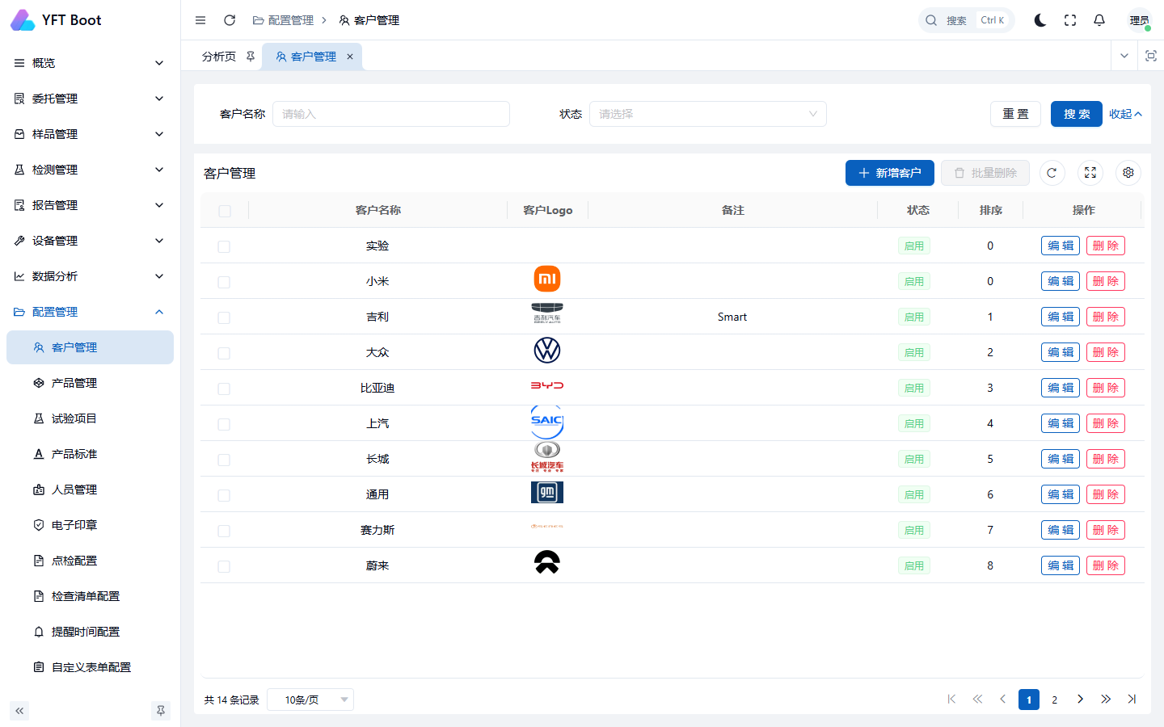Viewport: 1164px width, 727px height.
Task: Open the 10条/页 page size dropdown
Action: [x=310, y=700]
